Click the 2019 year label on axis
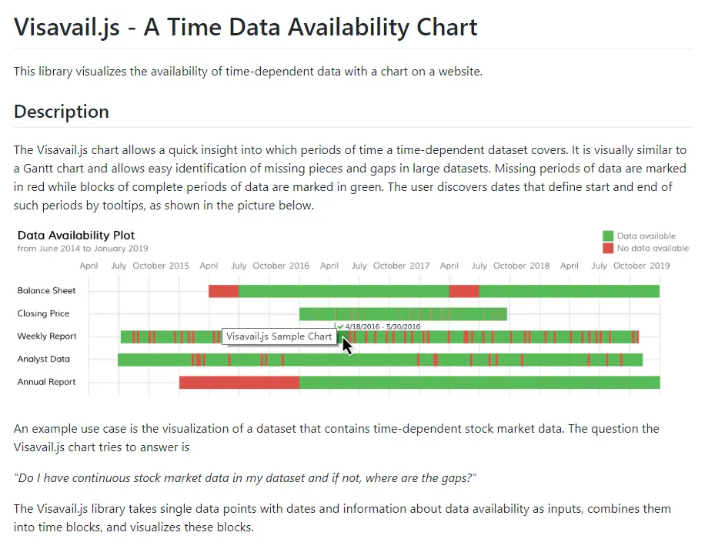This screenshot has height=549, width=705. (x=660, y=266)
